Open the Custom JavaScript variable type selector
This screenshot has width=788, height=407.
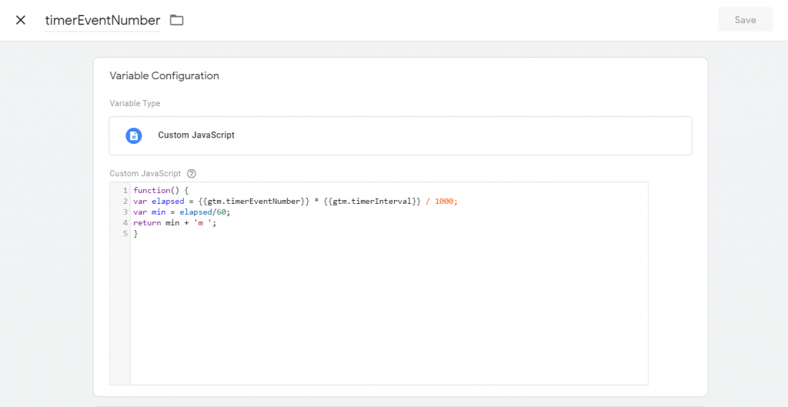coord(400,135)
